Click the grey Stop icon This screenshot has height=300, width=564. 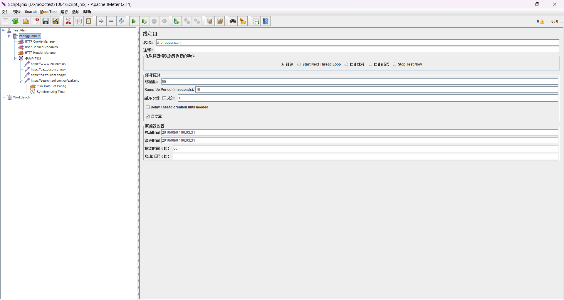[154, 21]
